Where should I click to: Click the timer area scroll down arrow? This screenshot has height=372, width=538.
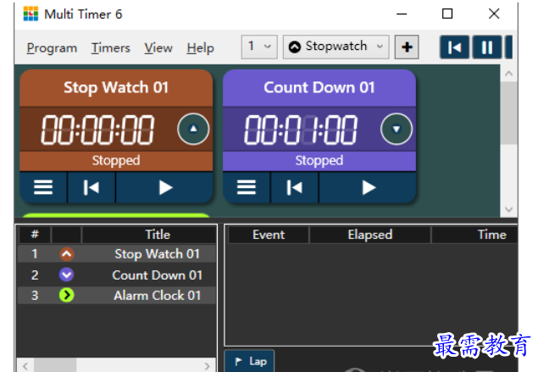coord(509,209)
